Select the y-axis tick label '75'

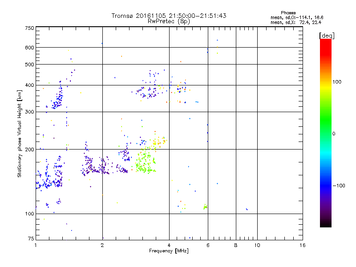[x=31, y=239]
